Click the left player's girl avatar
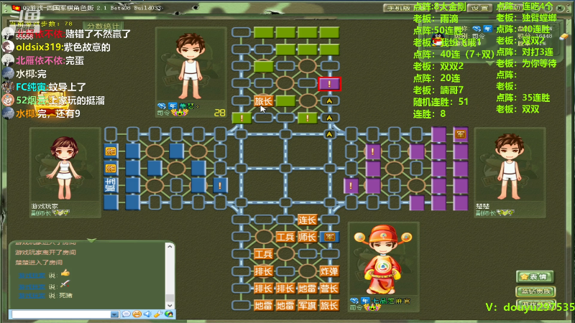This screenshot has height=323, width=575. click(x=65, y=168)
